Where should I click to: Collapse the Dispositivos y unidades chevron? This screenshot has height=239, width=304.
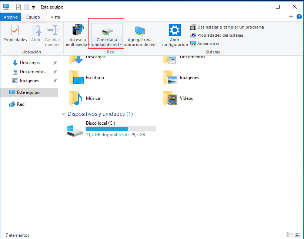pos(64,114)
